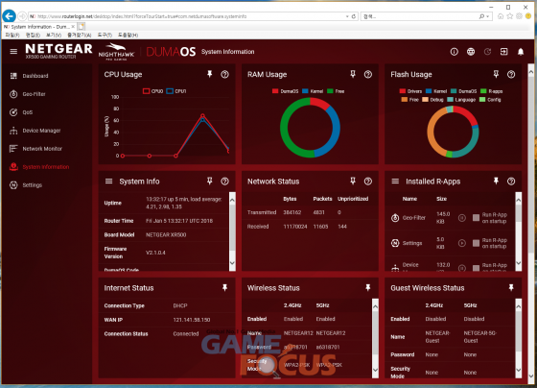This screenshot has height=388, width=537.
Task: Toggle Free swatch in Flash legend
Action: 405,100
